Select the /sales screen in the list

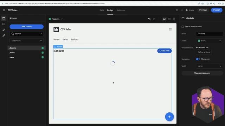(x=27, y=57)
